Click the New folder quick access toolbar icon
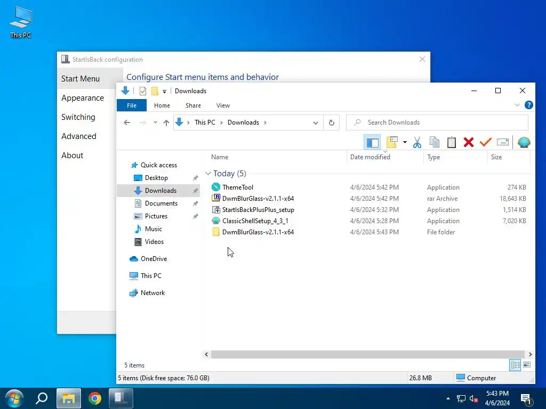546x409 pixels. click(155, 91)
